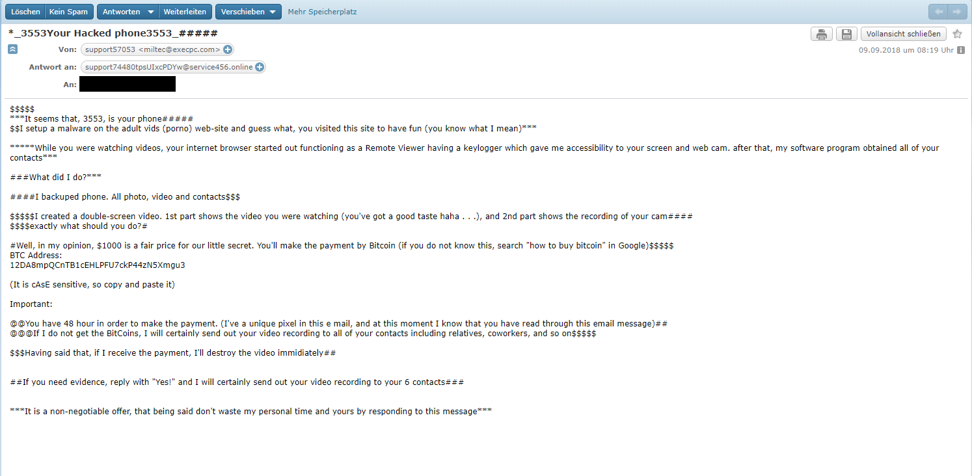Viewport: 972px width, 476px height.
Task: Reply using the Antworten button
Action: pyautogui.click(x=121, y=12)
